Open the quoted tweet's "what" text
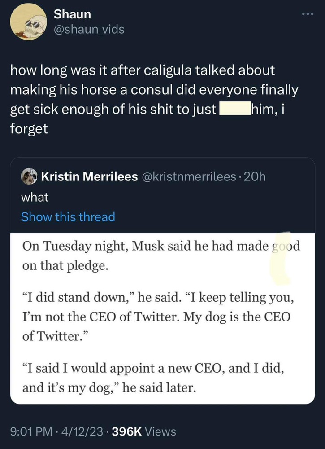 (x=35, y=197)
